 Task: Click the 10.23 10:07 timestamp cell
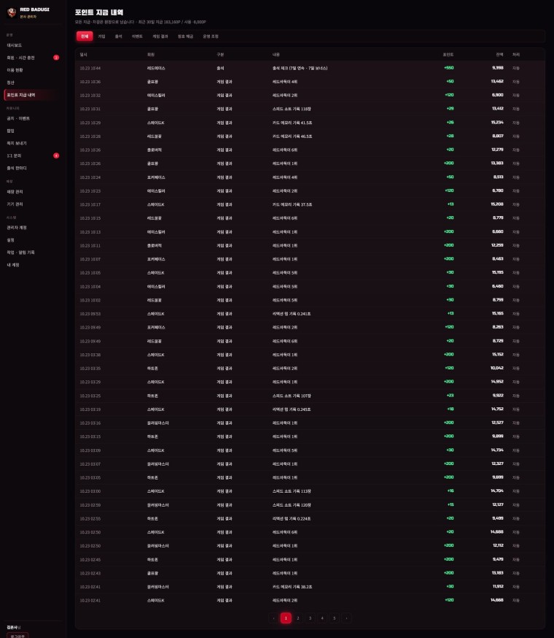click(x=90, y=259)
